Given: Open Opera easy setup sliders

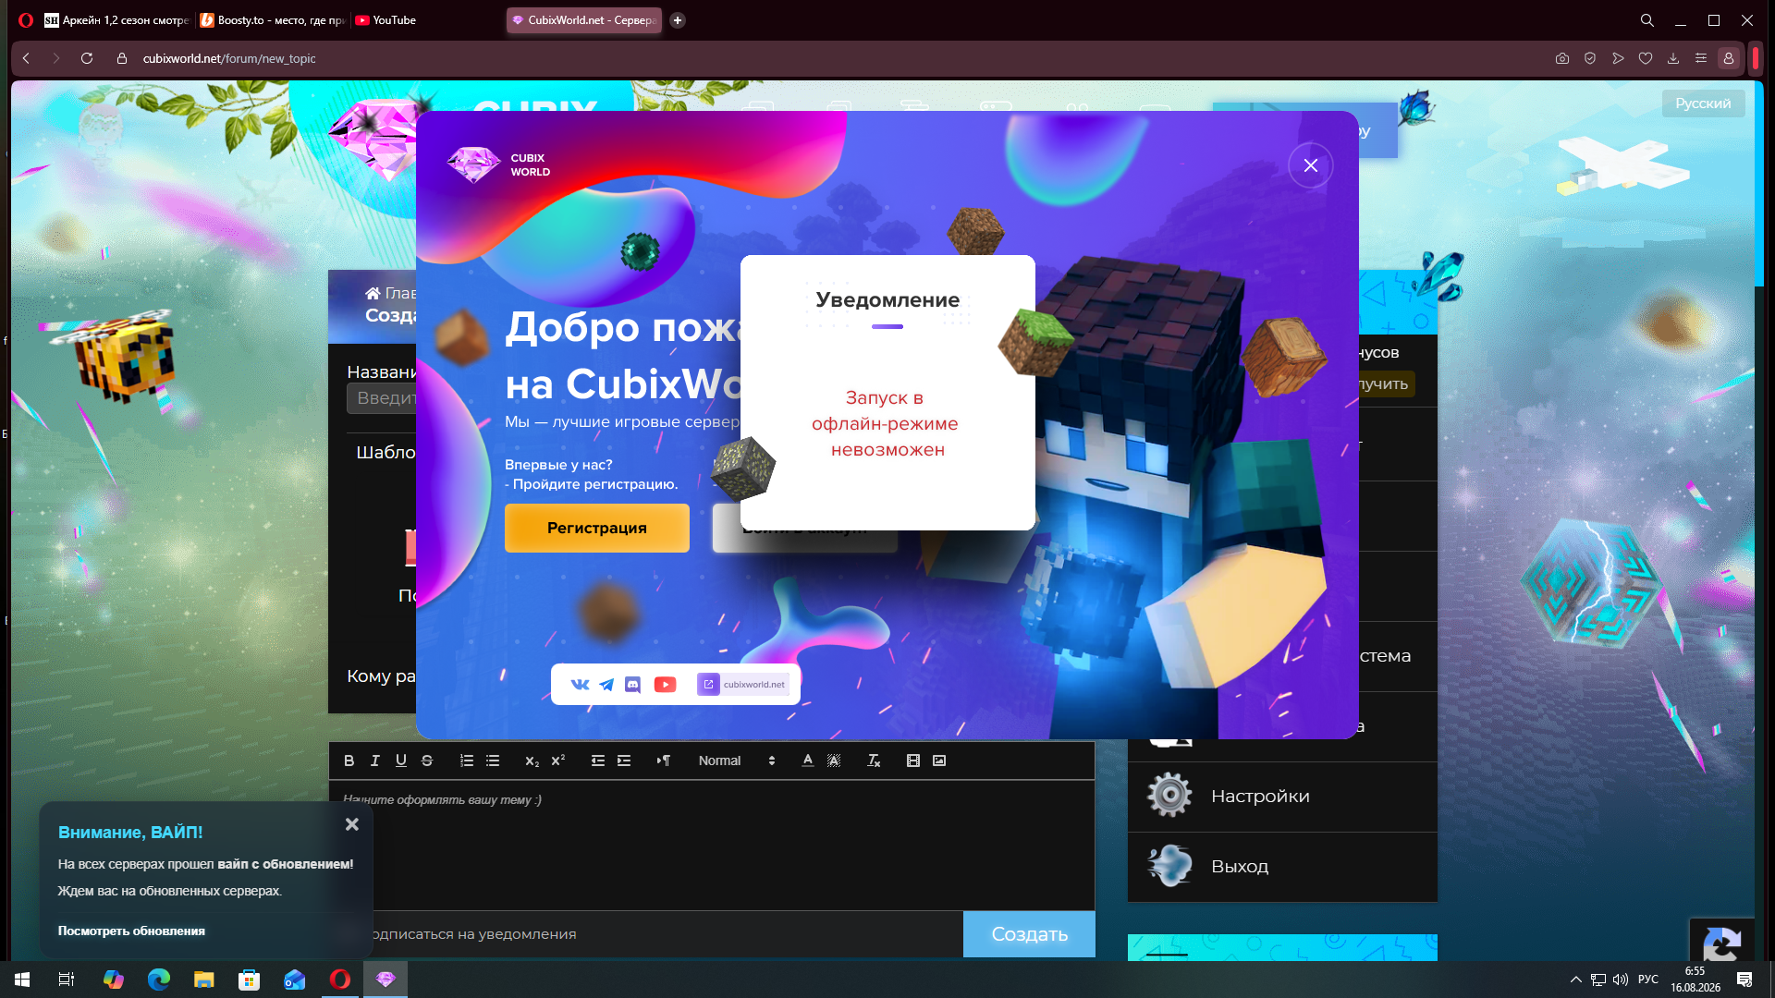Looking at the screenshot, I should (1701, 58).
